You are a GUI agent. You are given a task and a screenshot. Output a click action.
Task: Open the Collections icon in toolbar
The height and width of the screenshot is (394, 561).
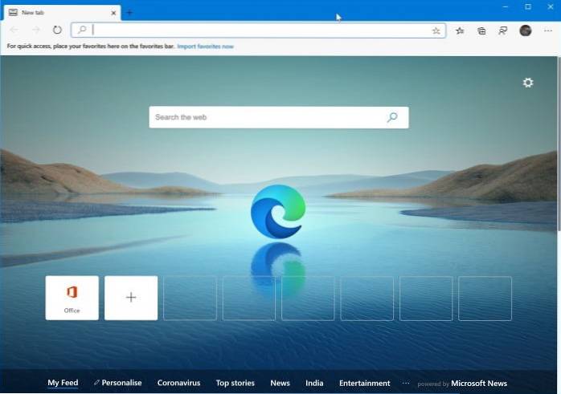481,30
